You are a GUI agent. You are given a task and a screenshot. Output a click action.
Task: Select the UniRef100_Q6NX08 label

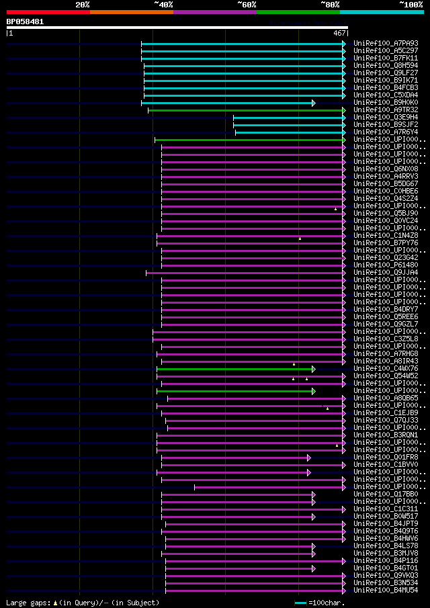click(x=386, y=169)
